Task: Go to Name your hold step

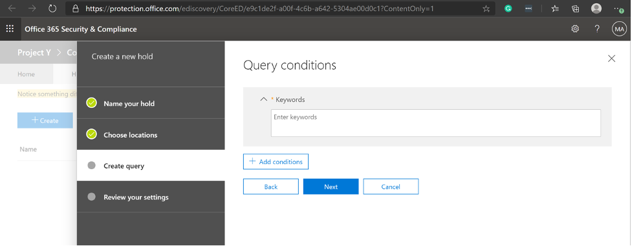Action: [x=129, y=103]
